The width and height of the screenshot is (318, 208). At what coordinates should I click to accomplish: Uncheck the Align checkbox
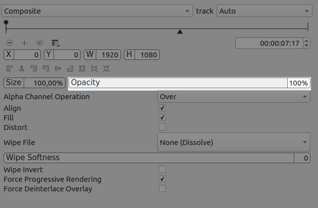(162, 108)
